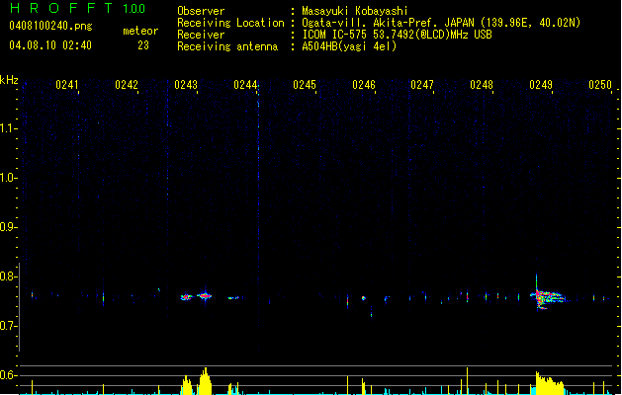Click the observer name Masayuki Kobayashi
Viewport: 622px width, 395px height.
click(355, 11)
